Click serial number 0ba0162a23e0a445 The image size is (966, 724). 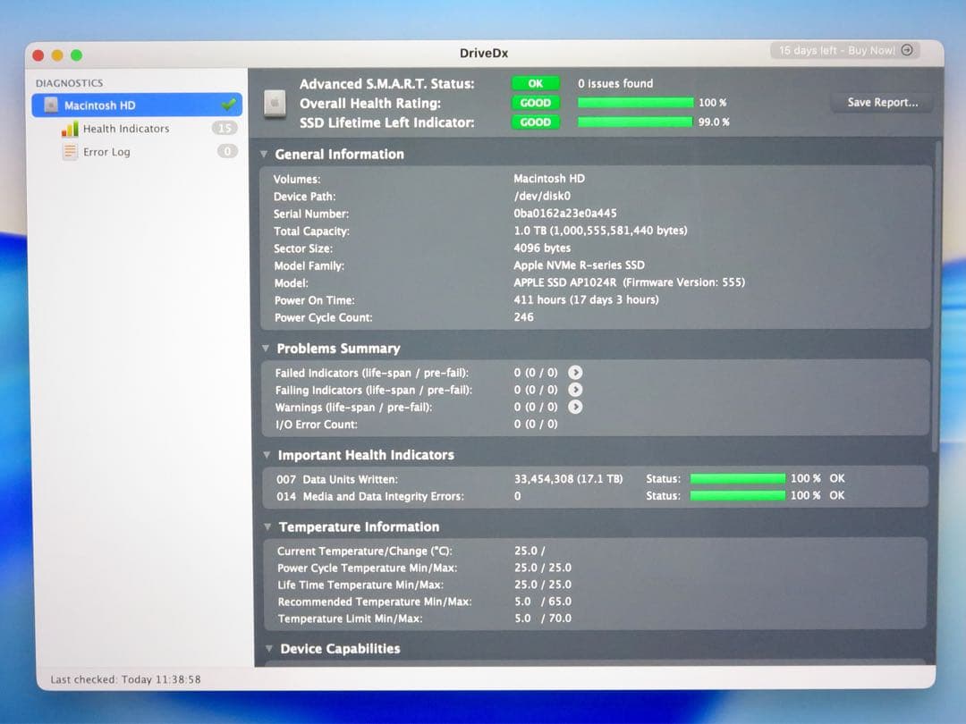[x=565, y=213]
